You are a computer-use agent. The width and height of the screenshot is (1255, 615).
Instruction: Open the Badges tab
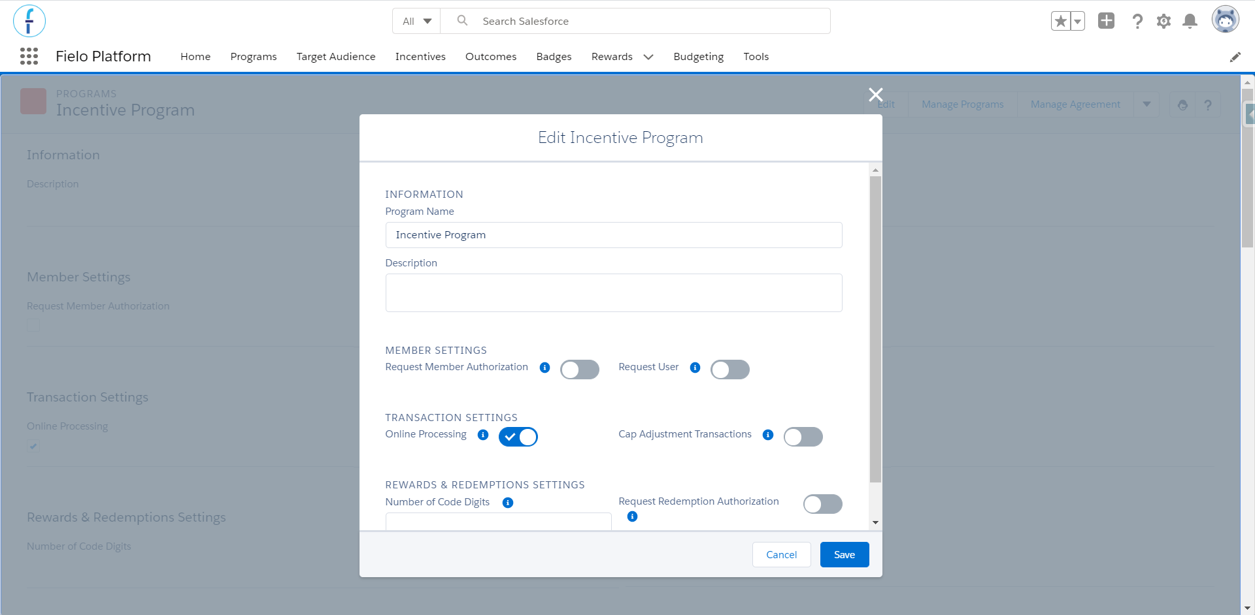pos(554,57)
